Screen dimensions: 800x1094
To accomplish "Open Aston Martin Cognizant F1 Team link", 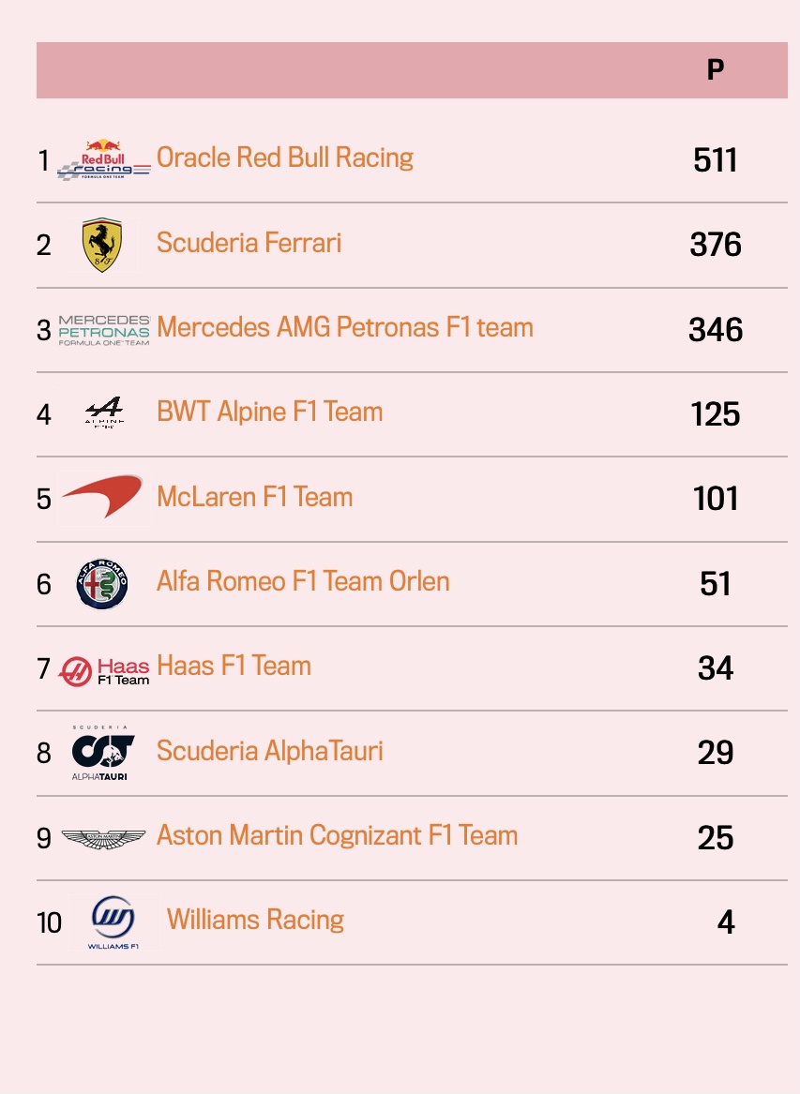I will (338, 835).
